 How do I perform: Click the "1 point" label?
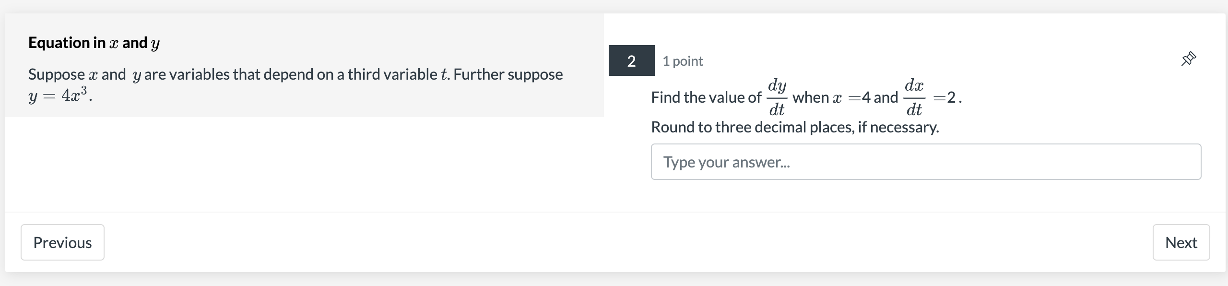(x=683, y=61)
